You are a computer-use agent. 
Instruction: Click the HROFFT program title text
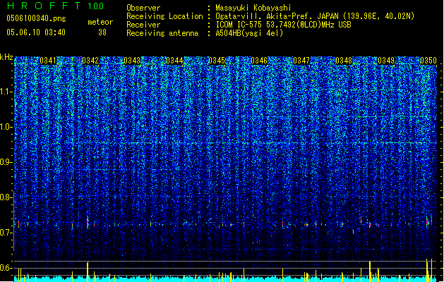click(x=44, y=6)
